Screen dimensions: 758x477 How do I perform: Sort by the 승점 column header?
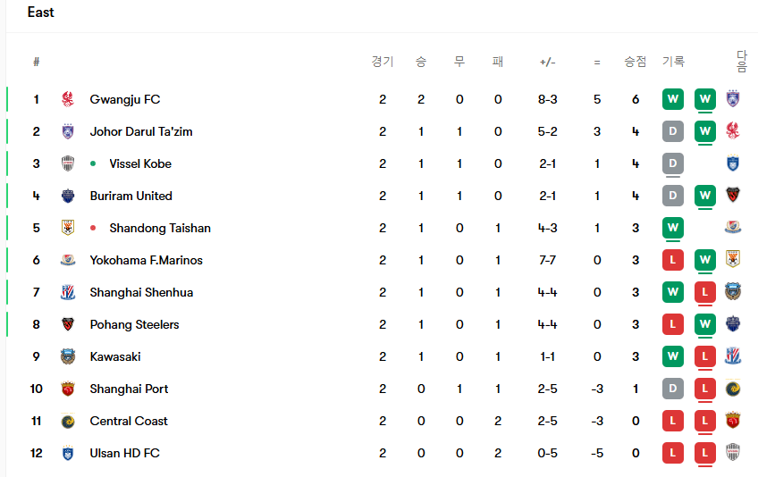click(635, 62)
